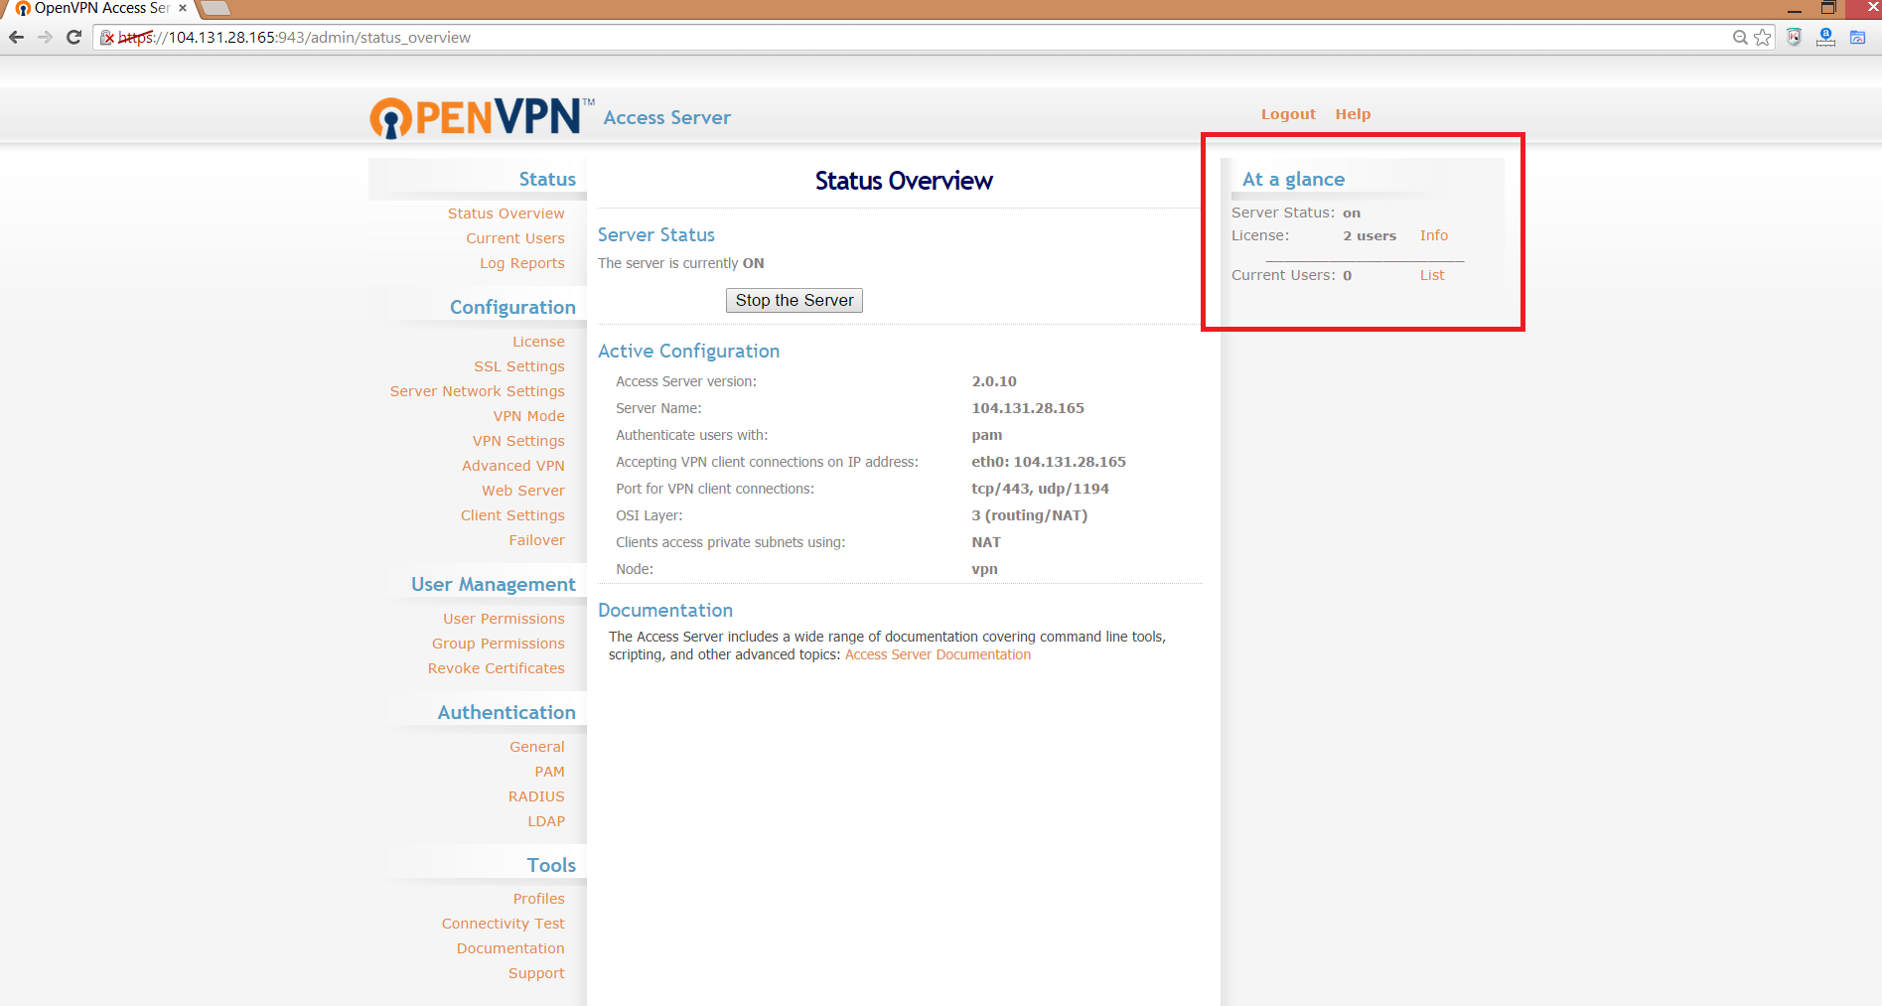Click the At a glance heading

pos(1294,180)
